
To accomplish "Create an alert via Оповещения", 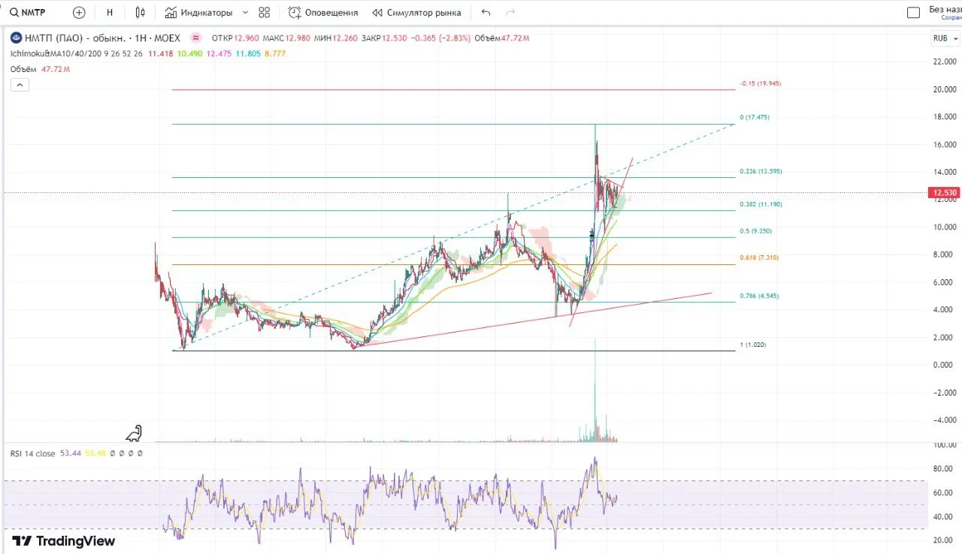I will (x=323, y=13).
